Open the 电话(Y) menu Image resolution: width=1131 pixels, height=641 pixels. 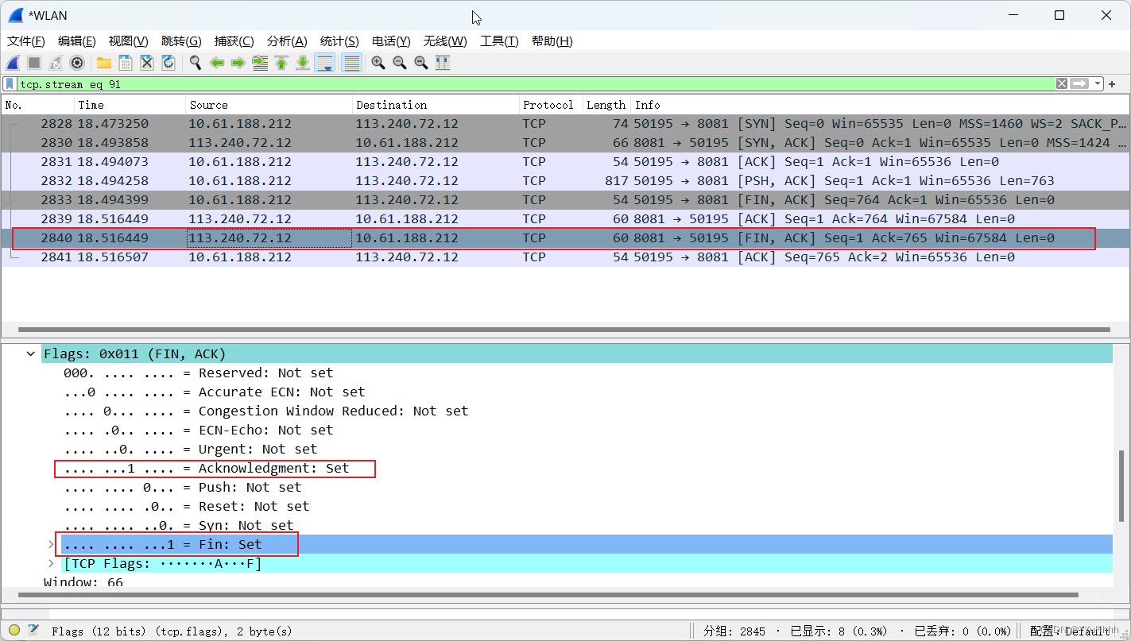391,41
